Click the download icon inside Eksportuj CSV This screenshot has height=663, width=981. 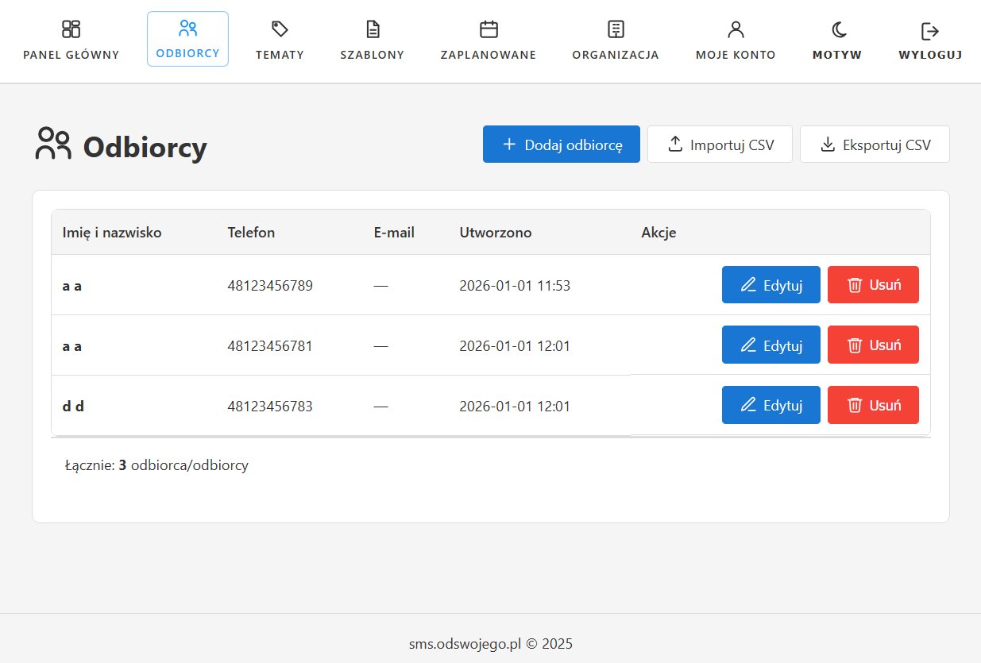tap(828, 144)
